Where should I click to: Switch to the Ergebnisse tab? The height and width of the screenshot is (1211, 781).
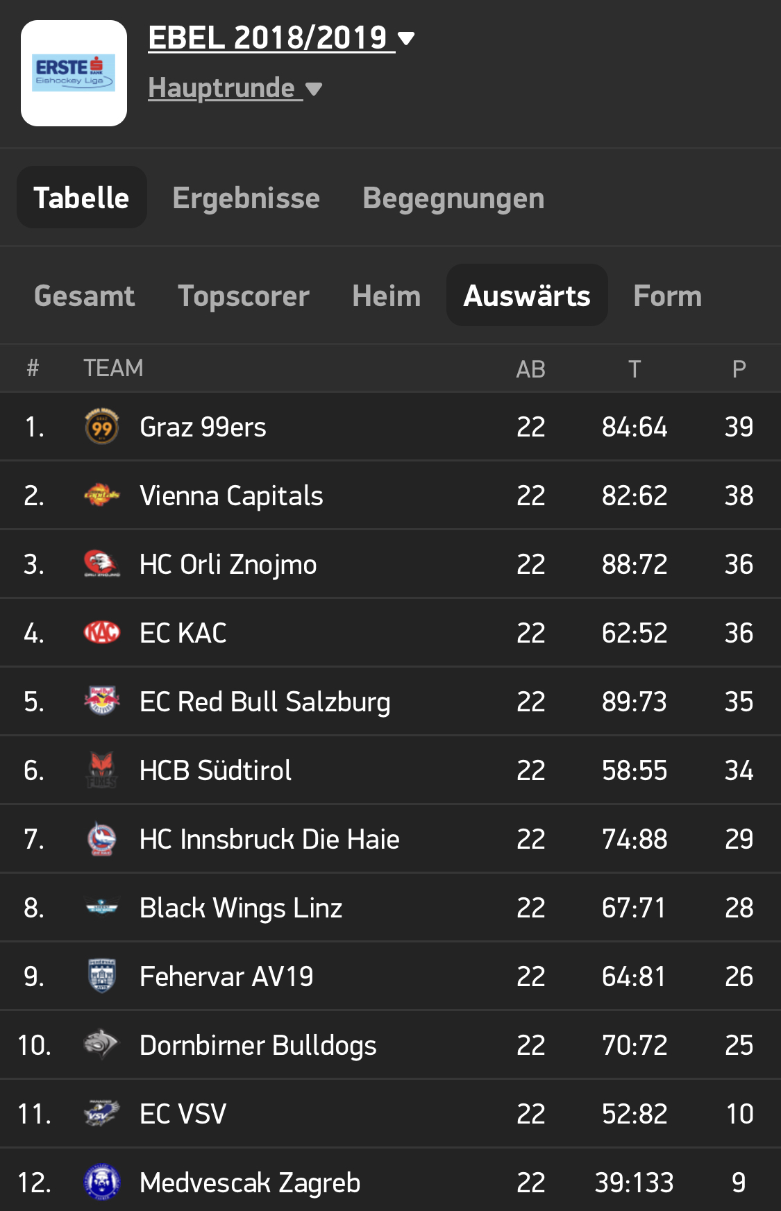tap(246, 198)
